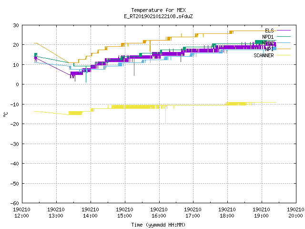This screenshot has width=305, height=229.
Task: Click the purple line sample beside ELS
Action: 284,31
